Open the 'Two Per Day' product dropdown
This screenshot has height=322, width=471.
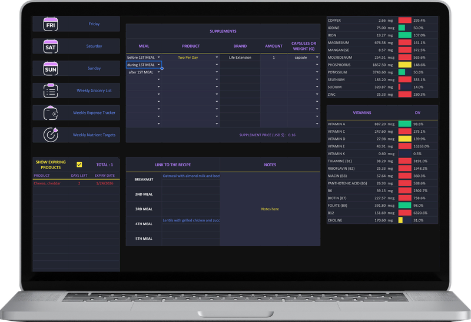point(217,57)
